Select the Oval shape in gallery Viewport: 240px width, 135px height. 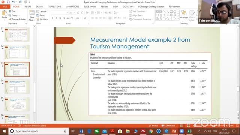pyautogui.click(x=175, y=12)
